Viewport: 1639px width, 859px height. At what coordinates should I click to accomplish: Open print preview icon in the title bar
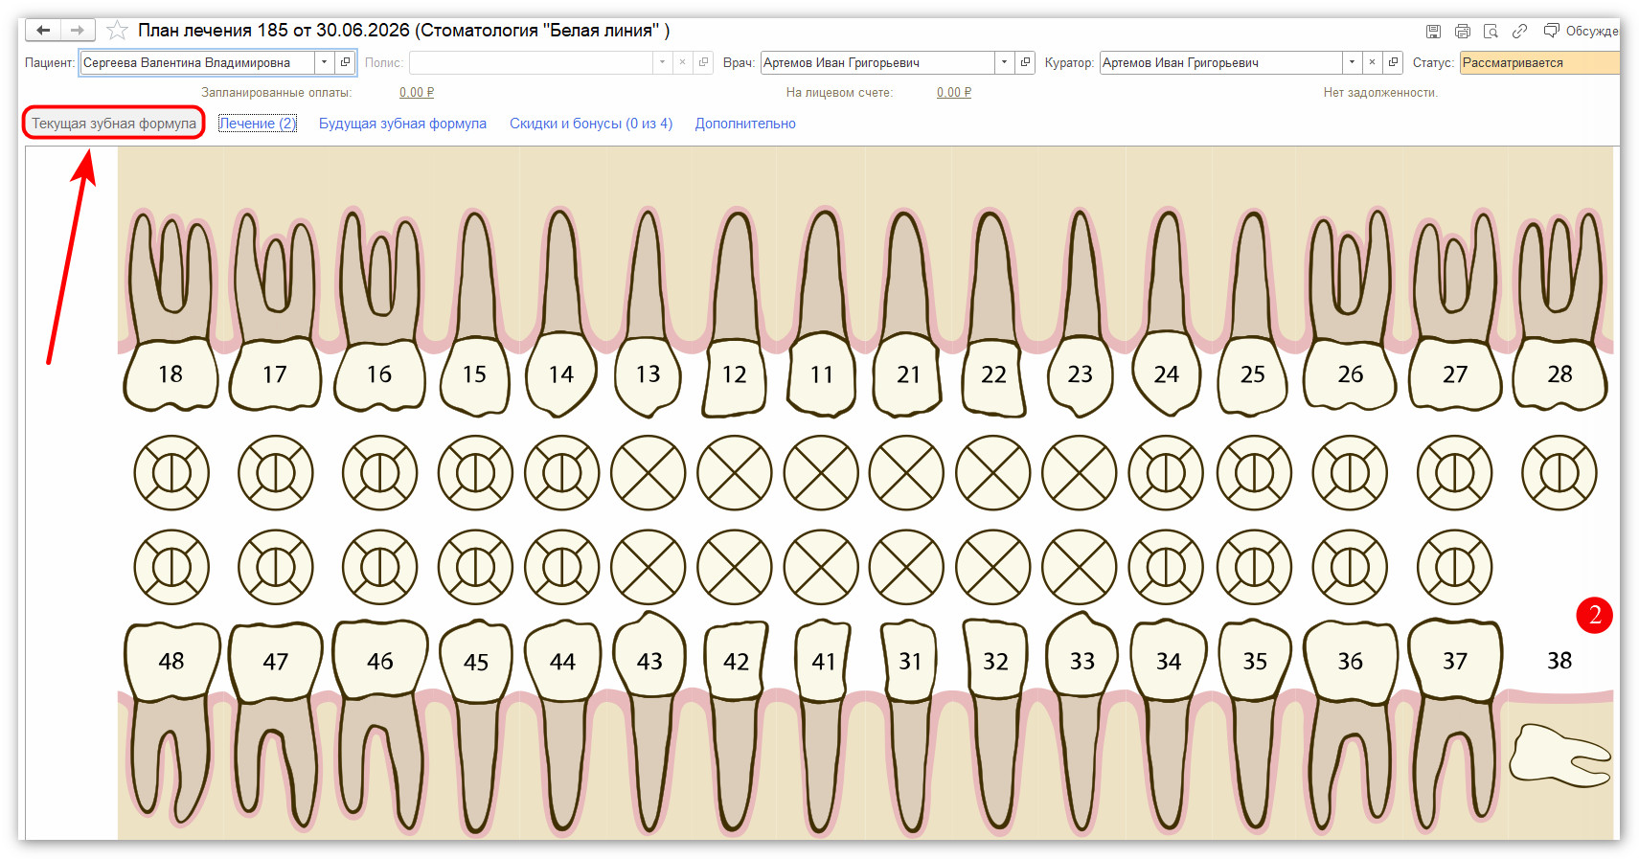(1491, 32)
